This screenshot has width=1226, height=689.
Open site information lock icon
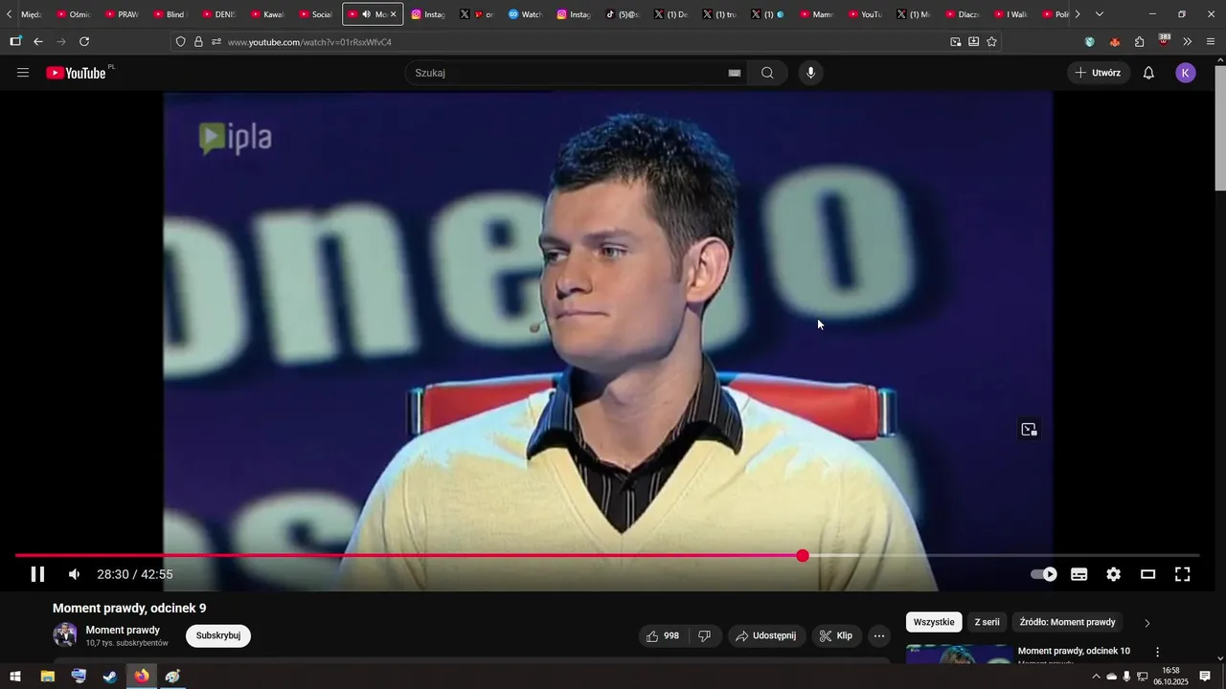(198, 42)
